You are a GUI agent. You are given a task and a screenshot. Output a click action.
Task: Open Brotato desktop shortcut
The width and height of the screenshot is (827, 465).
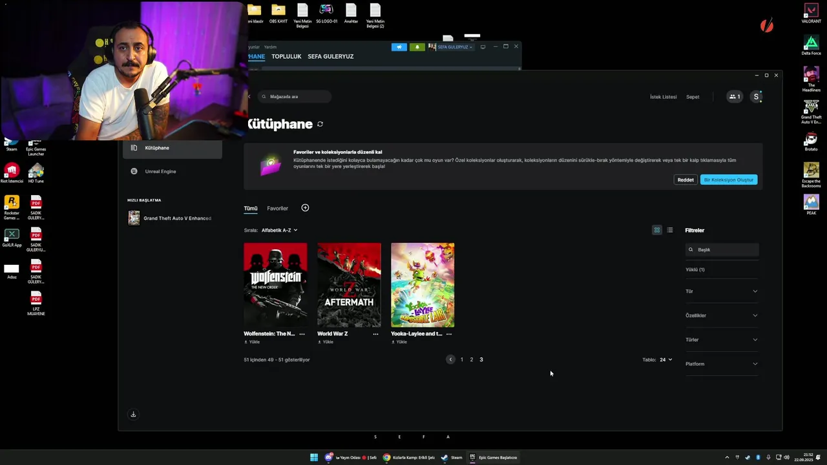[x=811, y=142]
